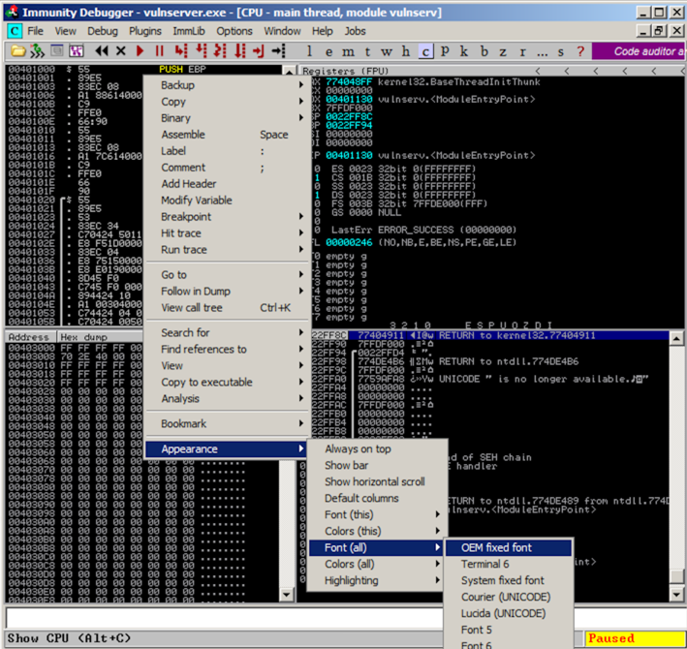Open the memory map 'm' toolbar button
Image resolution: width=687 pixels, height=649 pixels.
pyautogui.click(x=349, y=50)
